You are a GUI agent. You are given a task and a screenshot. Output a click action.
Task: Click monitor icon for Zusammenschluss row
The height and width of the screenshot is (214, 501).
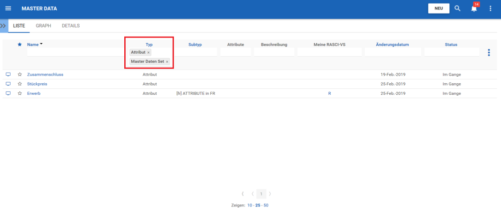(x=9, y=74)
